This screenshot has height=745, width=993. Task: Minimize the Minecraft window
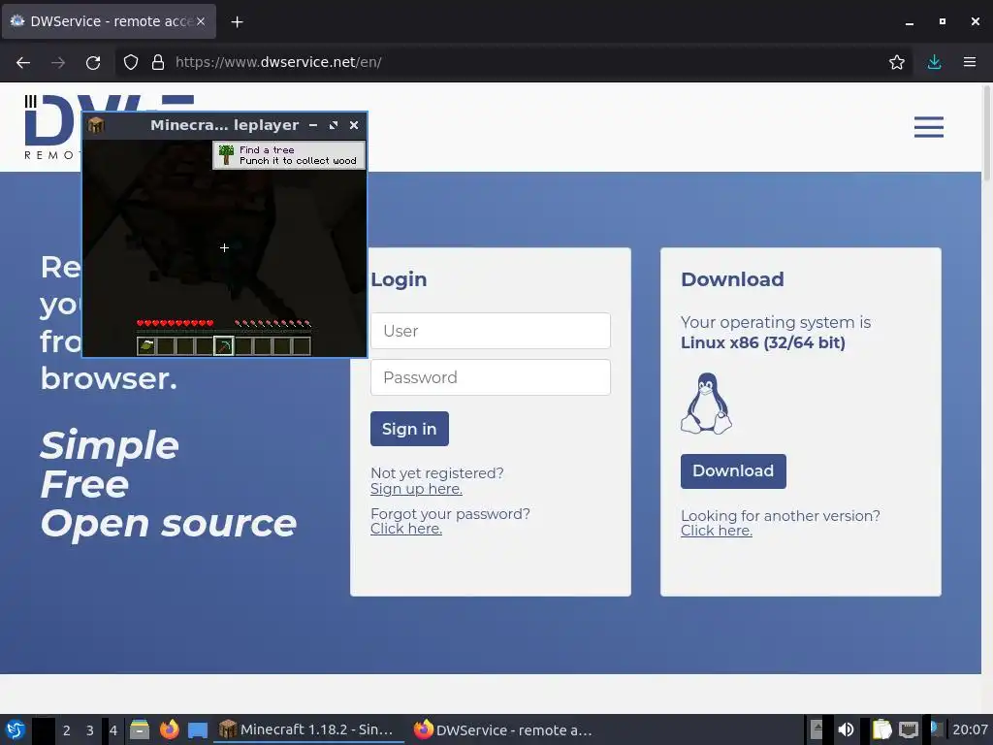point(313,125)
